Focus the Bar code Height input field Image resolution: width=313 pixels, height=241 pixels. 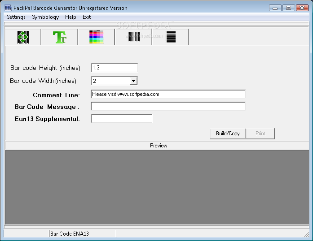115,68
